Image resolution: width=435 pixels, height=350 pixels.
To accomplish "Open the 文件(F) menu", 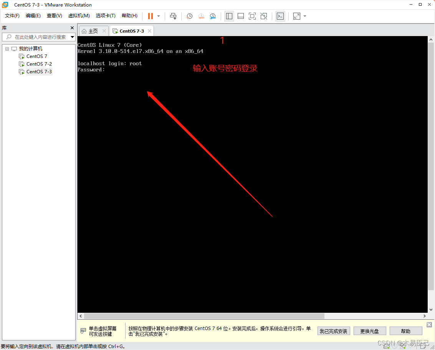I will [x=12, y=16].
